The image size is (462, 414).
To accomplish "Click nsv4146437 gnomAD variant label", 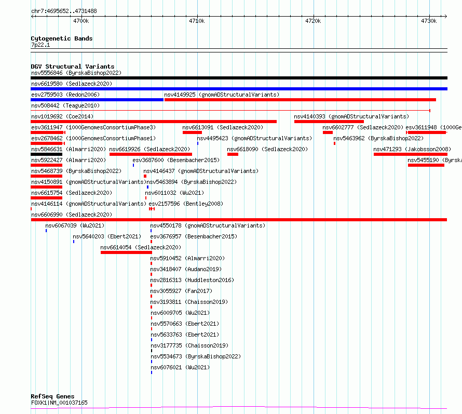I will coord(201,171).
